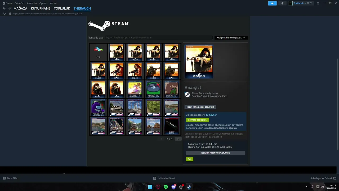Click the Oyun Ekle plus icon

coord(4,178)
